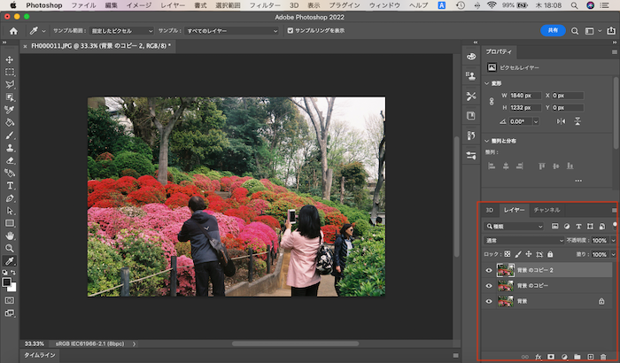Delete layer trash icon
Viewport: 620px width, 363px height.
603,357
